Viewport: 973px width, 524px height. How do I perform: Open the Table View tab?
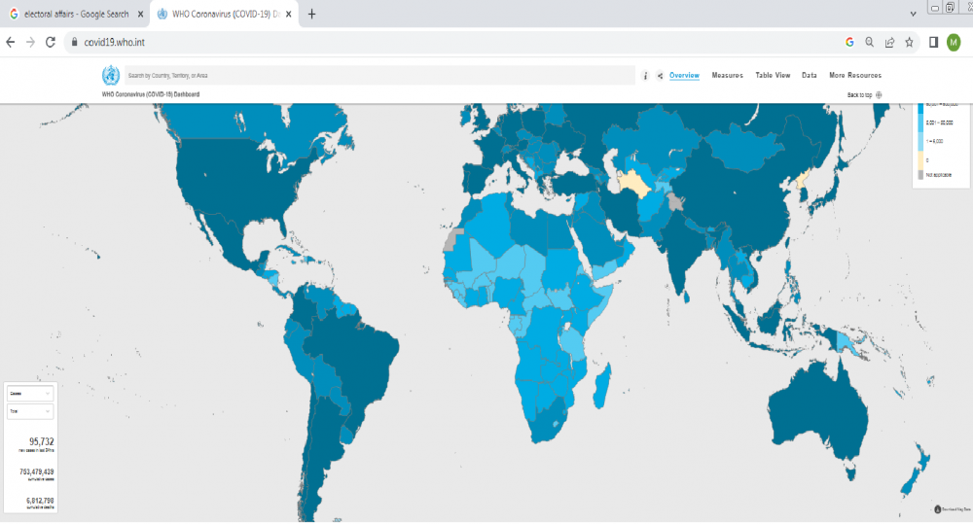click(773, 76)
